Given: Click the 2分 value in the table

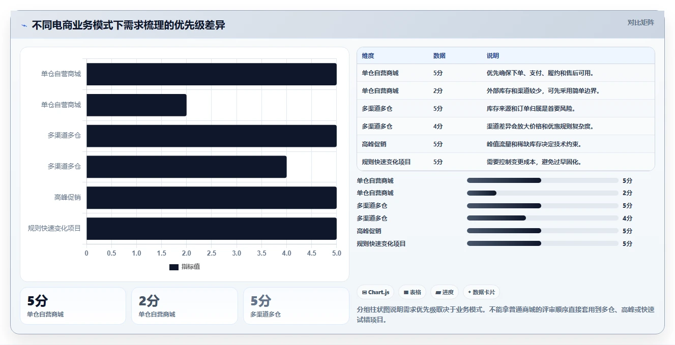Looking at the screenshot, I should pos(438,91).
